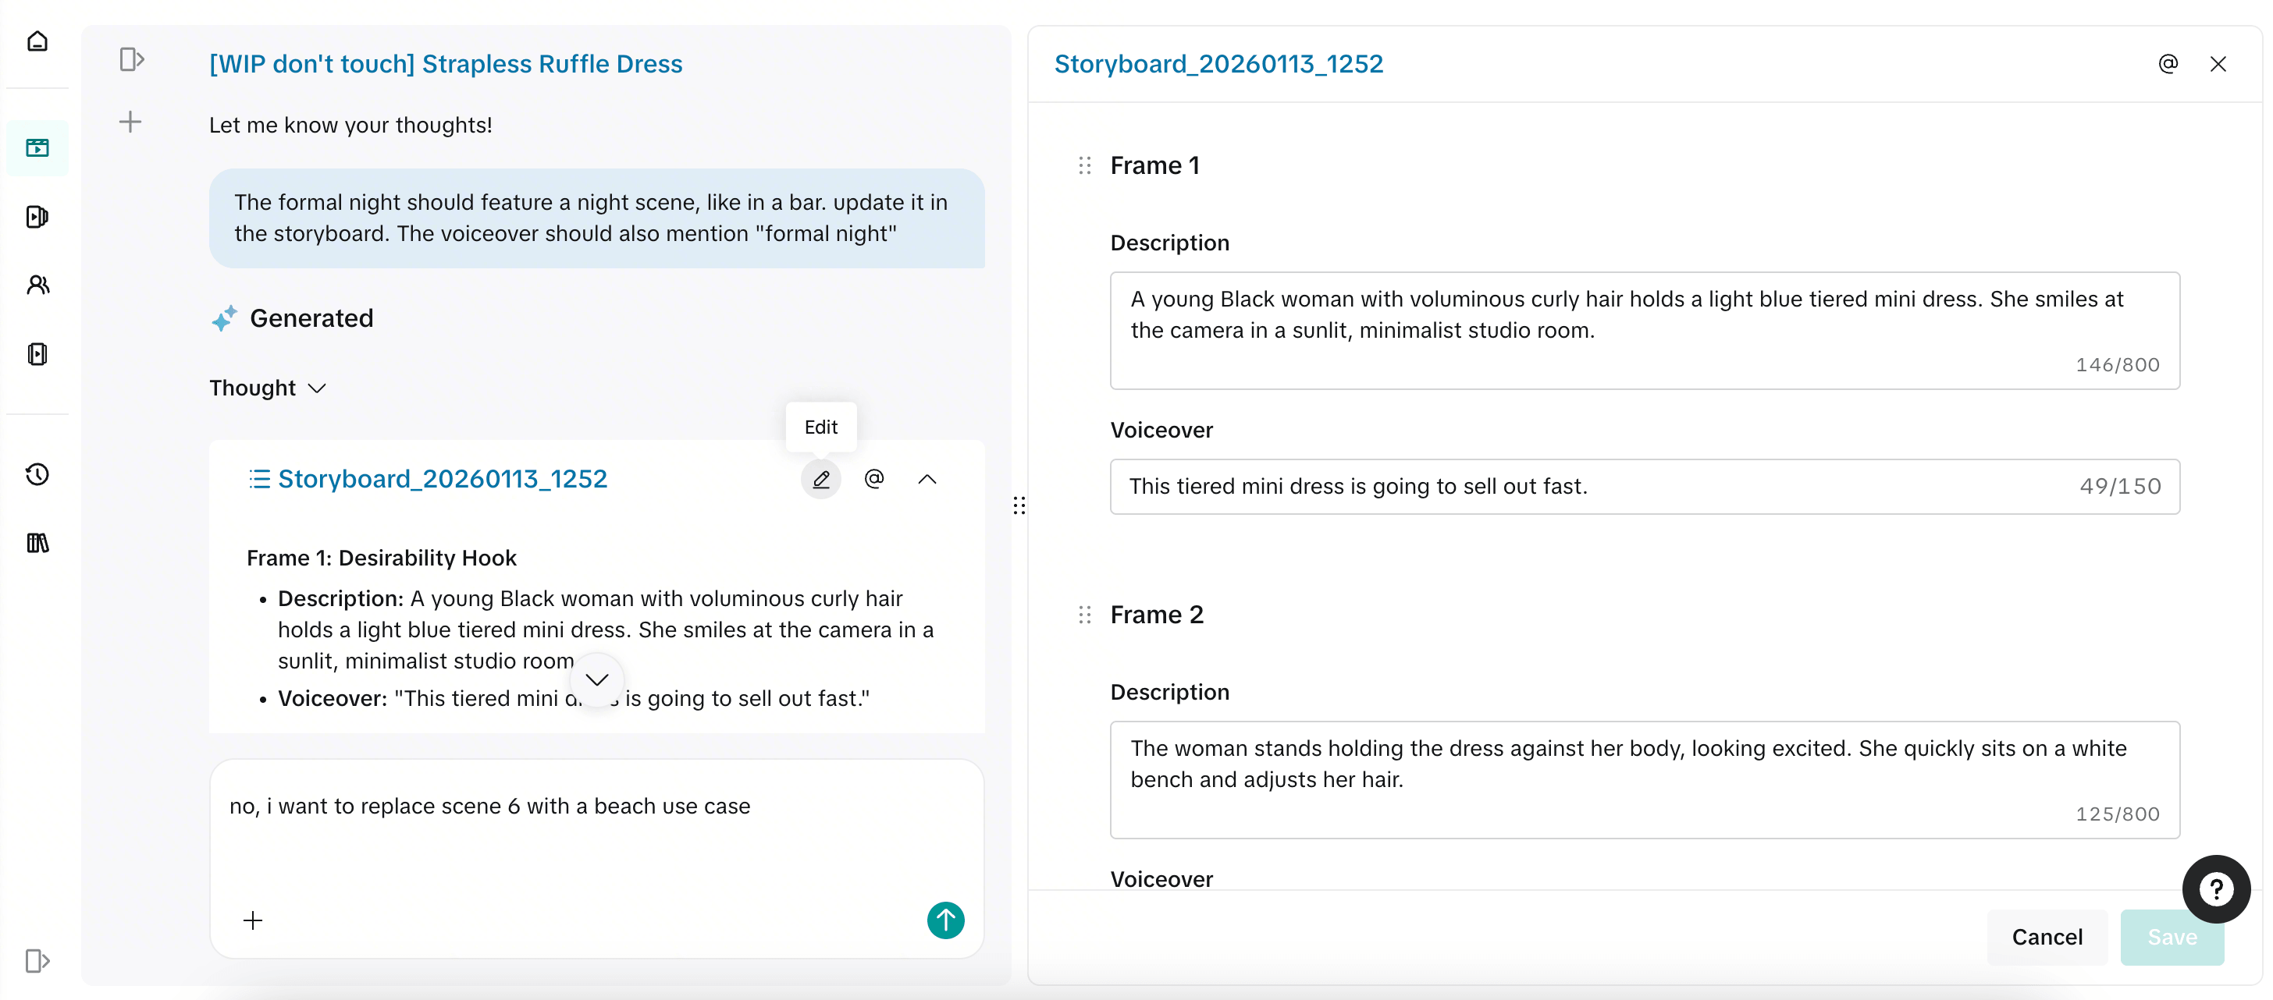Image resolution: width=2273 pixels, height=1000 pixels.
Task: Go to the Home icon in sidebar
Action: 37,41
